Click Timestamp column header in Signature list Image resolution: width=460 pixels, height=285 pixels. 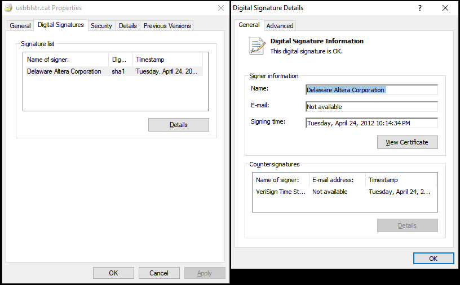167,60
